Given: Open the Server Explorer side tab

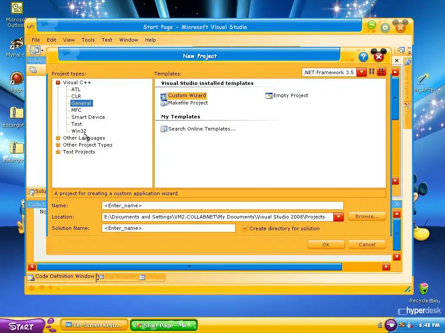Looking at the screenshot, I should pos(407,79).
